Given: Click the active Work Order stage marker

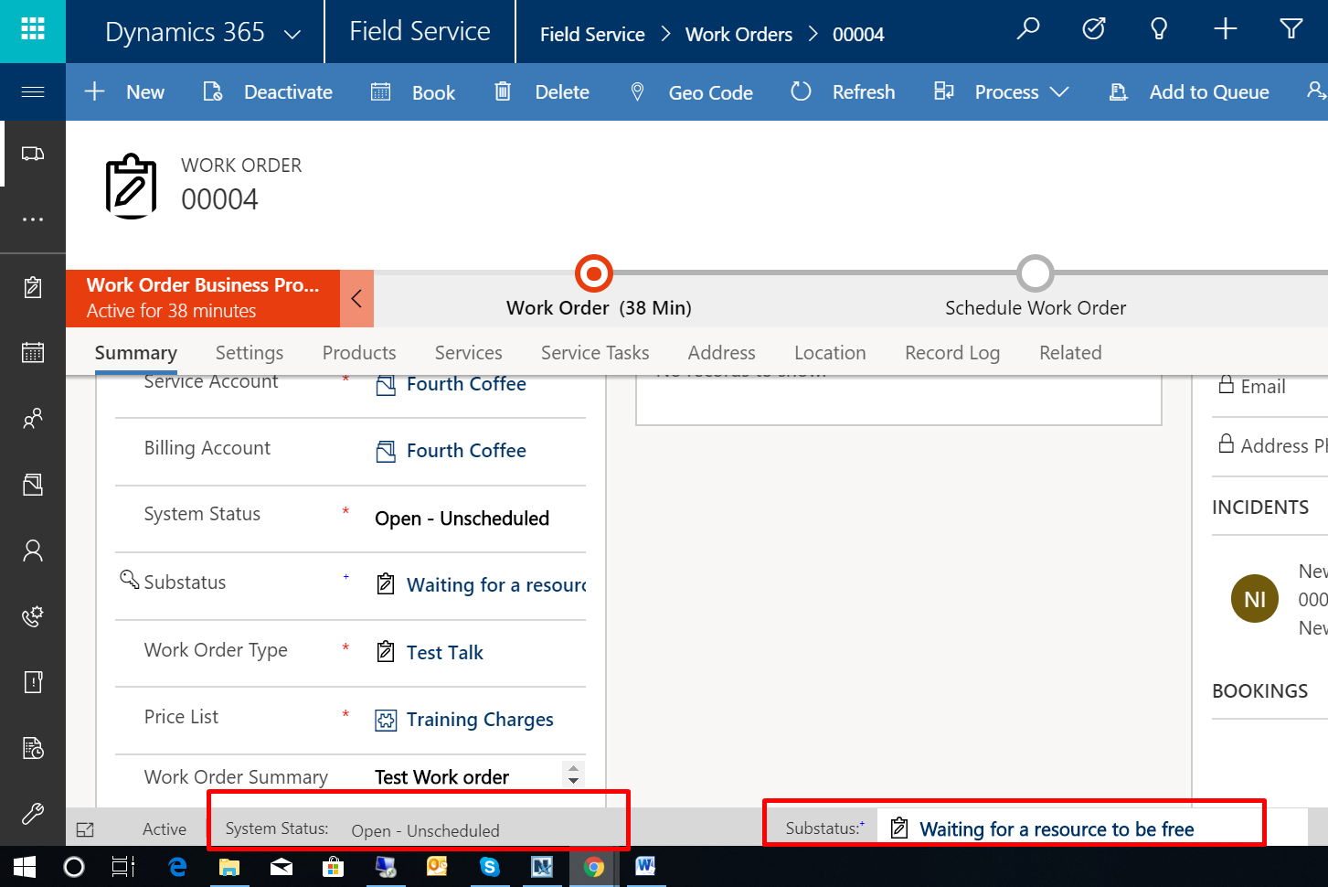Looking at the screenshot, I should pos(594,273).
